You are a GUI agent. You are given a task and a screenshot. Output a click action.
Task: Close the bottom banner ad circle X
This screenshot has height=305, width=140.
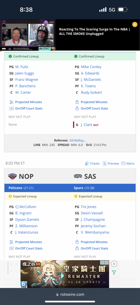(x=114, y=264)
